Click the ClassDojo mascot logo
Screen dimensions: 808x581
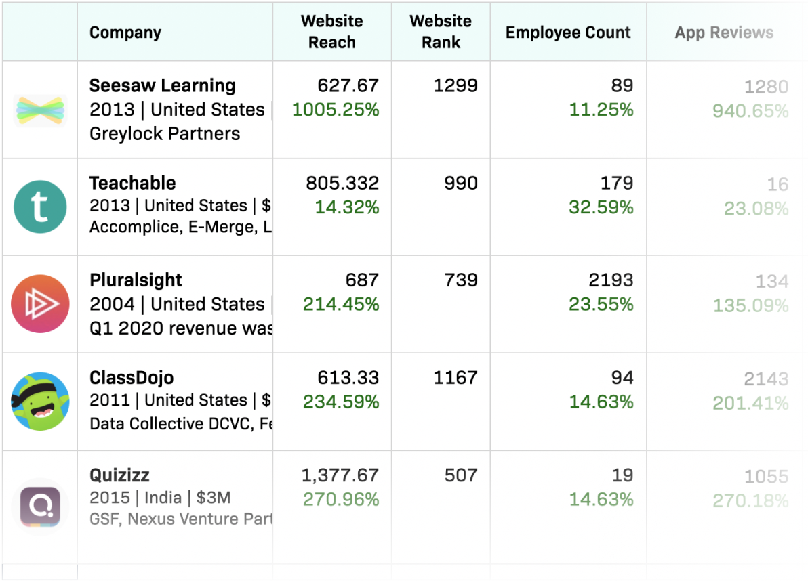39,401
